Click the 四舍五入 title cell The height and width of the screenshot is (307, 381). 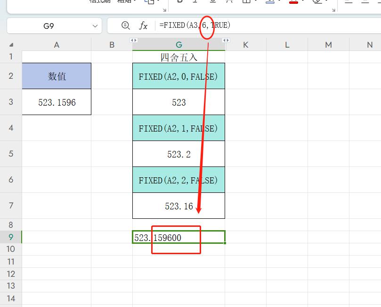pyautogui.click(x=179, y=57)
